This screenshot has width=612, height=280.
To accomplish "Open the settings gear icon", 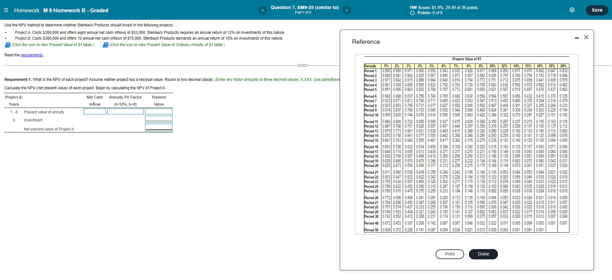I will tap(572, 10).
